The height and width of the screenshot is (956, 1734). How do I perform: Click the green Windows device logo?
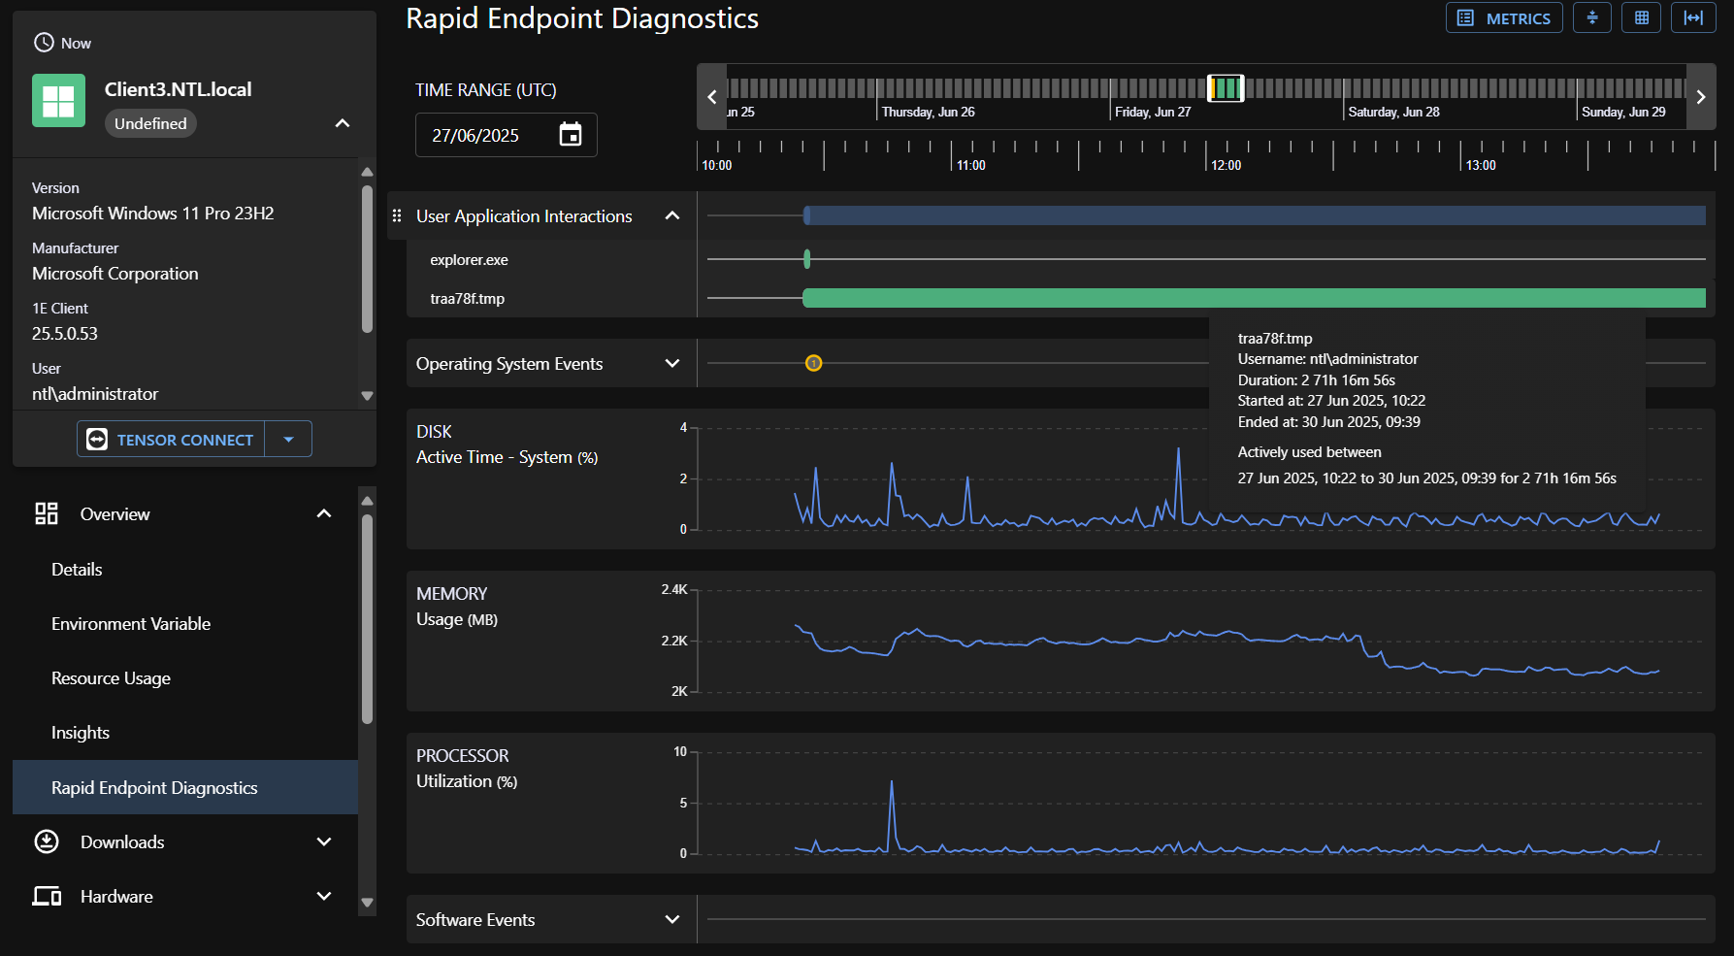[58, 101]
